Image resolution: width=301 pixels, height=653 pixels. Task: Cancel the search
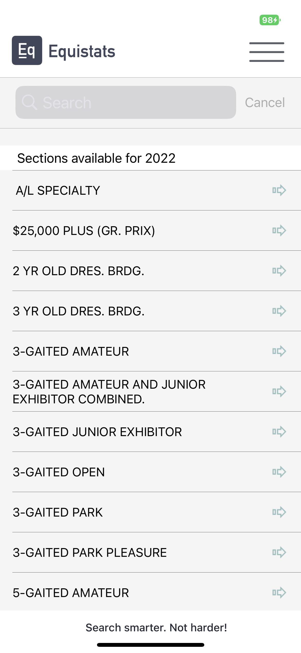265,103
